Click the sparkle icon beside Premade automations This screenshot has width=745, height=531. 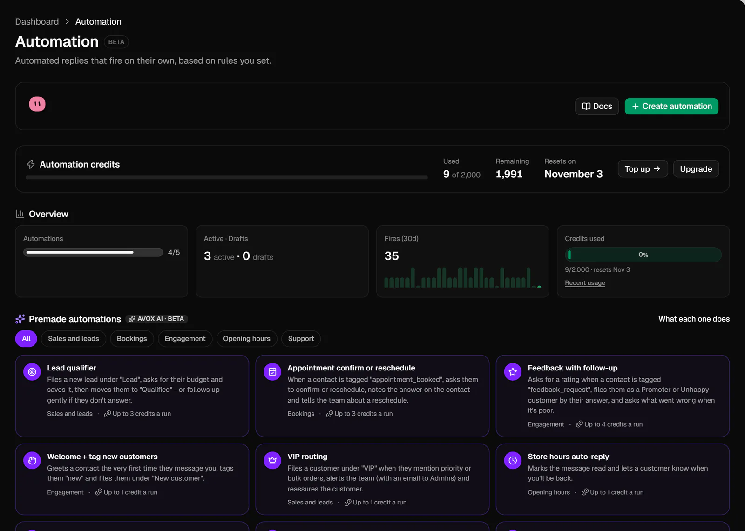20,319
